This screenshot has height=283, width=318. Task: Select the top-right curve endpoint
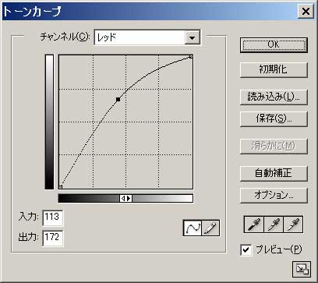pos(191,56)
